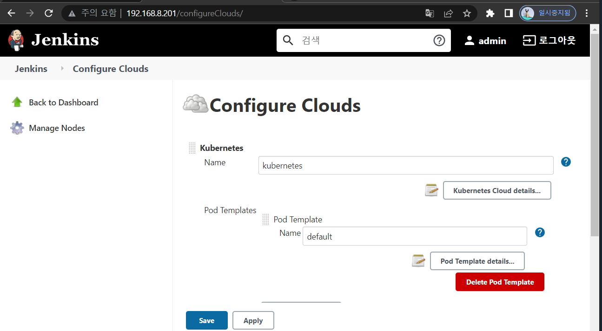Click the Save button
The image size is (602, 331).
pos(207,320)
